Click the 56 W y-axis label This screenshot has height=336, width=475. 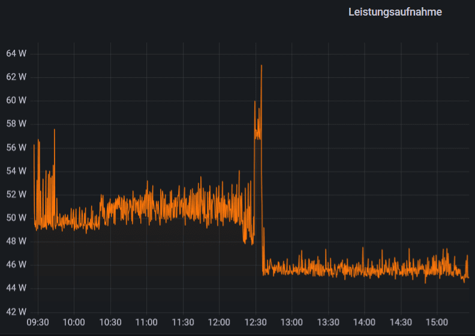(16, 147)
